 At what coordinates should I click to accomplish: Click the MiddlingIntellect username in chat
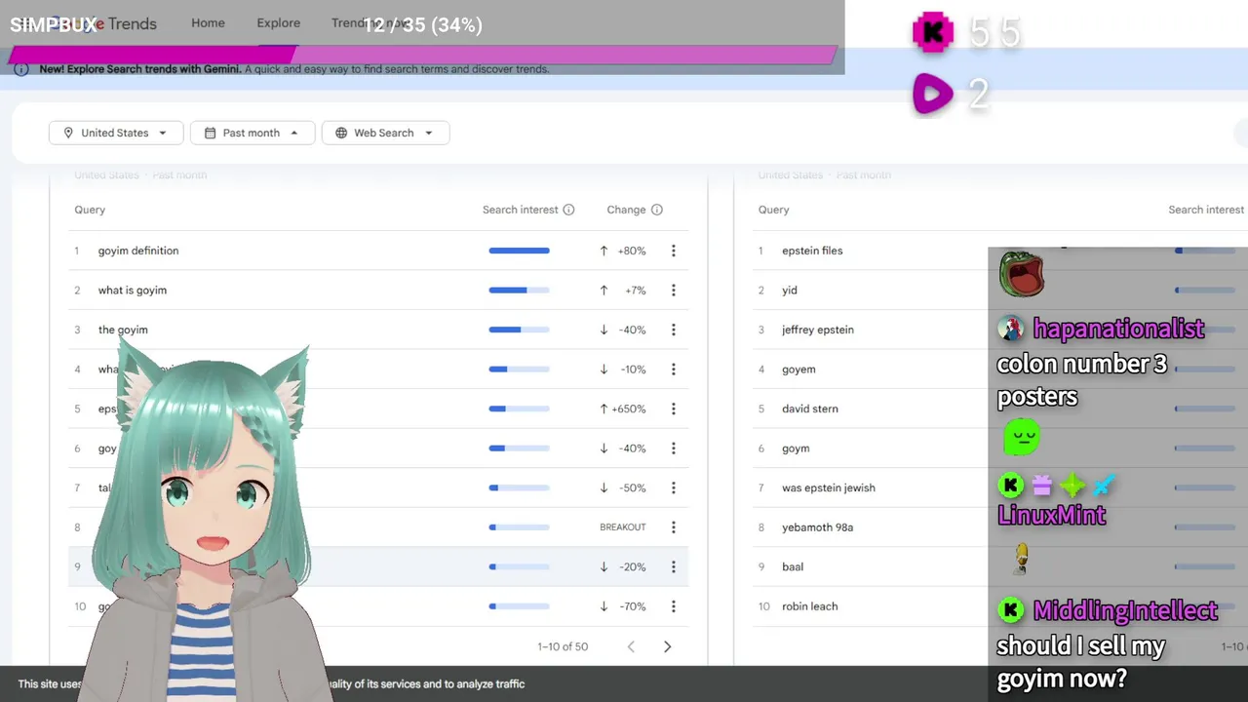click(1125, 610)
